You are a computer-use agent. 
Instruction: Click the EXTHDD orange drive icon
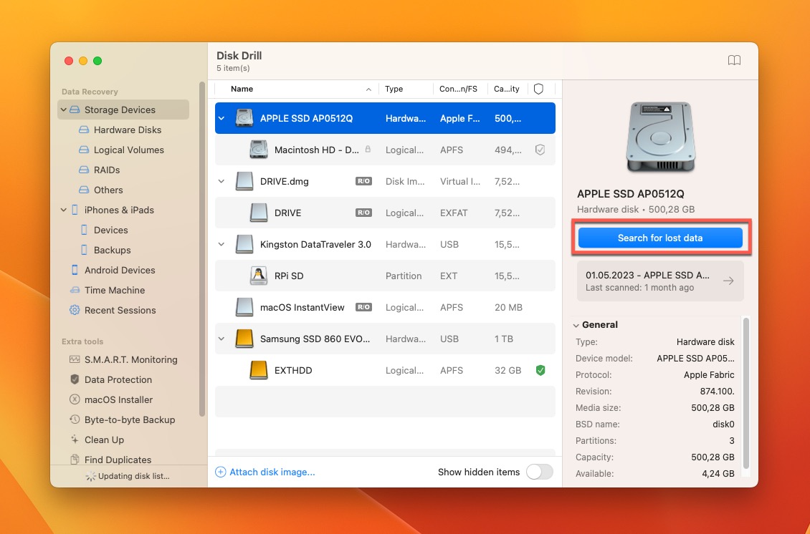point(258,371)
